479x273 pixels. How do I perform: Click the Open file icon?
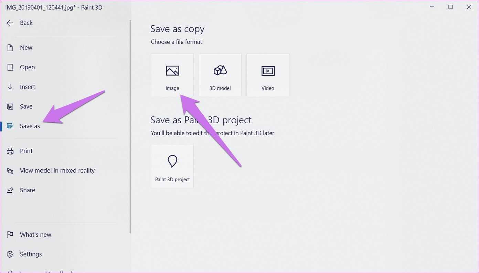click(10, 67)
